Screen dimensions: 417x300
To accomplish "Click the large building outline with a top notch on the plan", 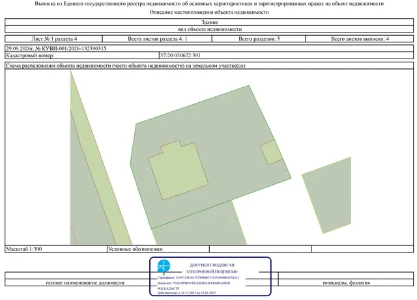I will tap(178, 171).
